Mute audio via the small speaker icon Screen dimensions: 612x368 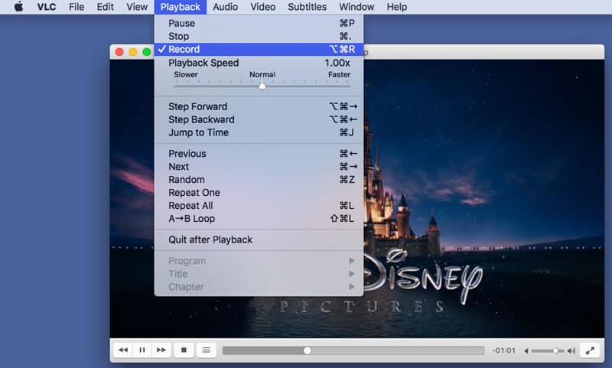(526, 351)
